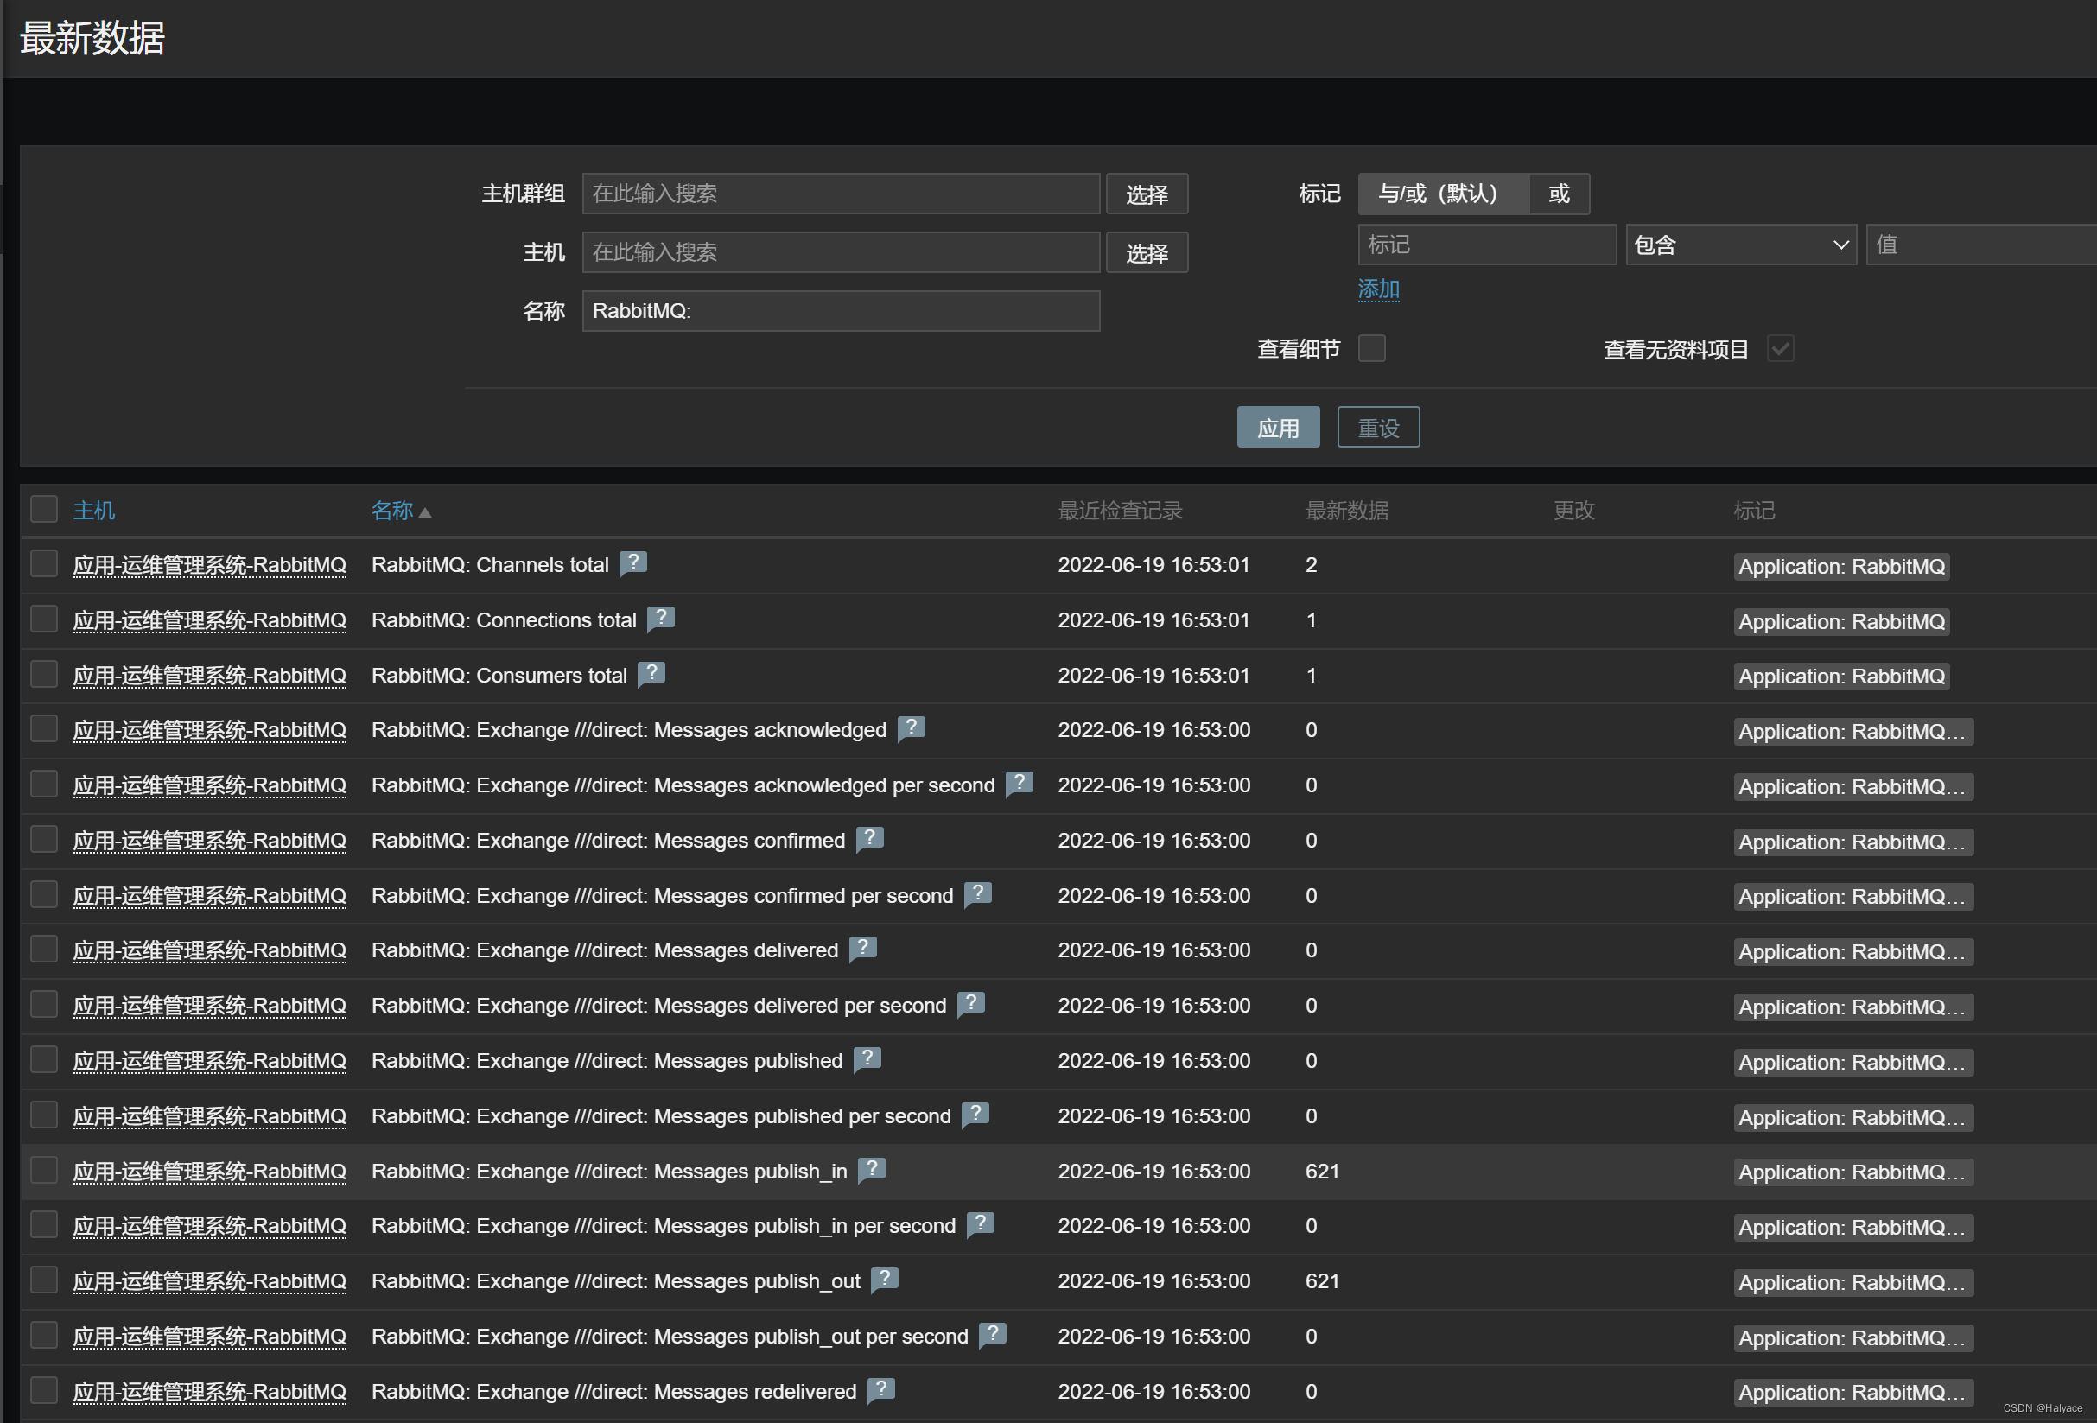The width and height of the screenshot is (2097, 1423).
Task: Show help icon for publish_out per second
Action: pyautogui.click(x=993, y=1334)
